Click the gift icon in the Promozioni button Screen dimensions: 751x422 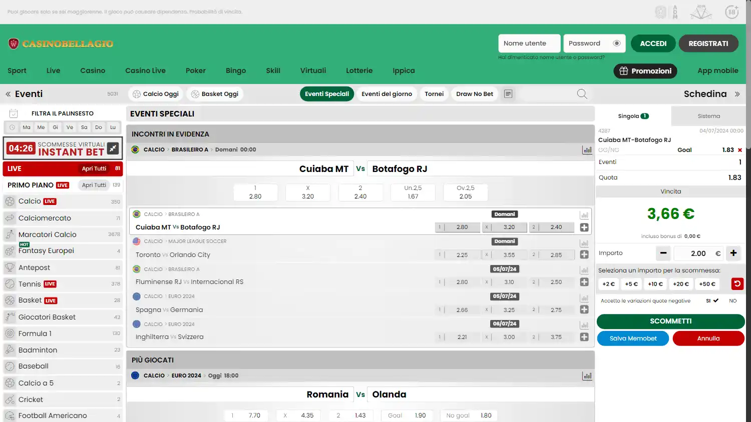point(624,71)
